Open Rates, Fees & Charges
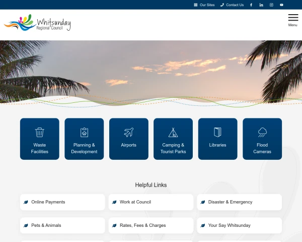 [x=150, y=225]
